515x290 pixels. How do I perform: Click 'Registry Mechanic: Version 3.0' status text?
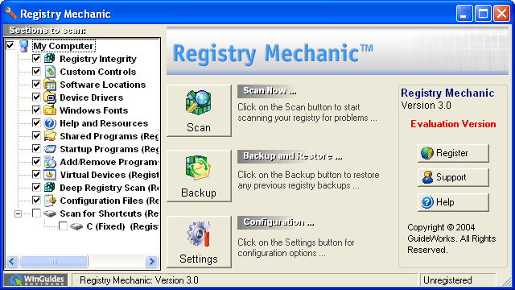139,280
